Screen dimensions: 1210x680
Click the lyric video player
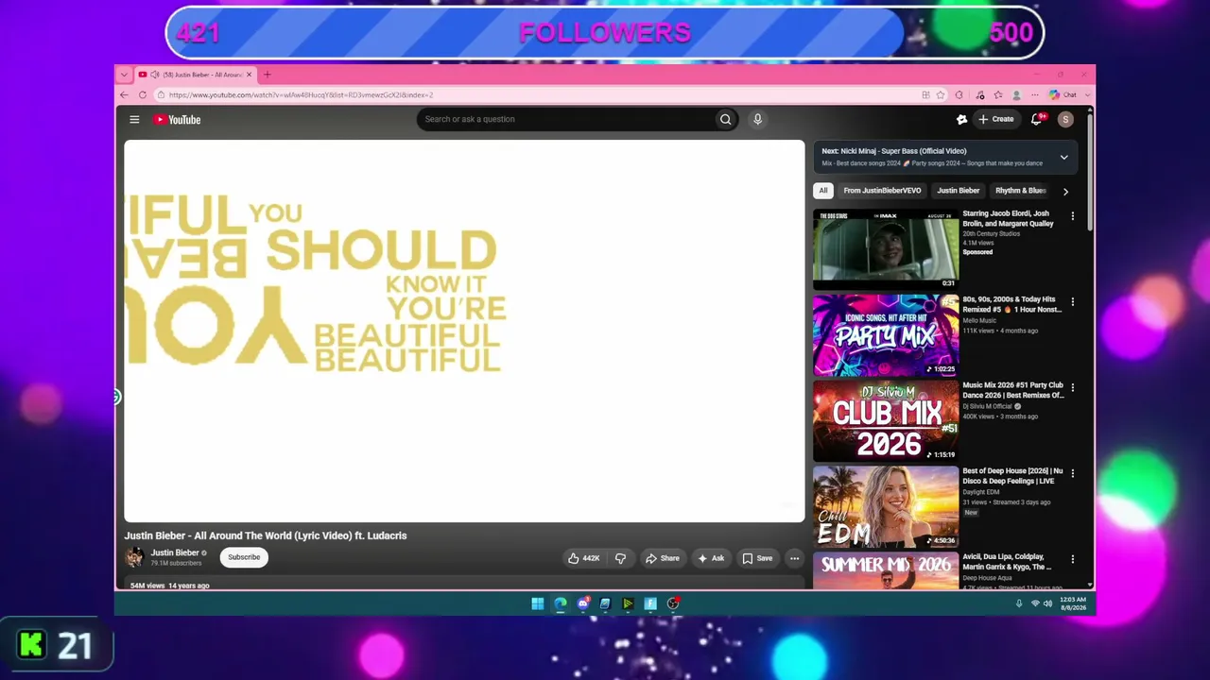[464, 331]
